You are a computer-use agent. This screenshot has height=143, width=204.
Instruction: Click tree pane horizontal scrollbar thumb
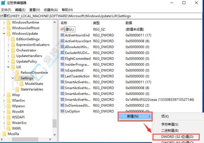(25, 139)
